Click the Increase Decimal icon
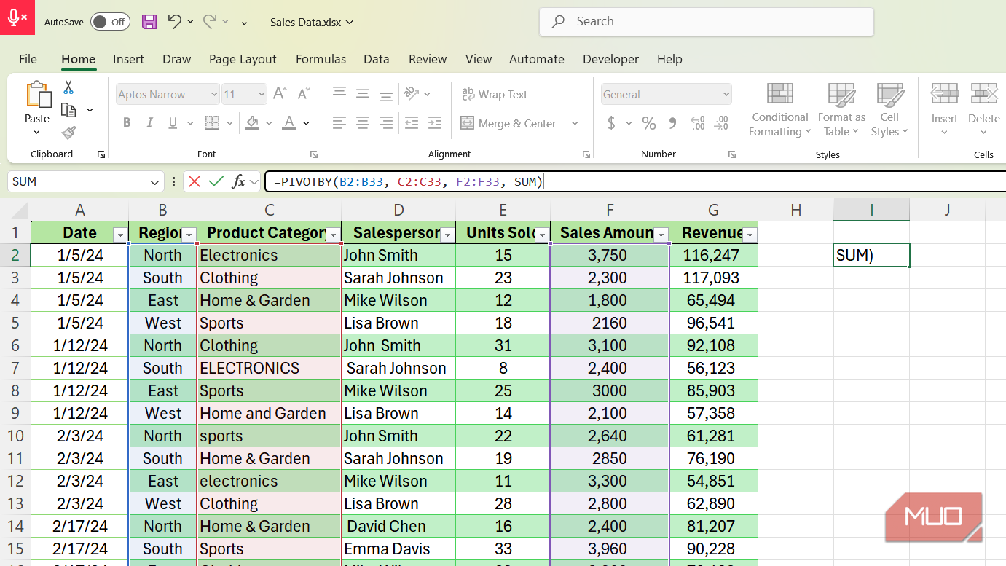Image resolution: width=1006 pixels, height=566 pixels. coord(697,123)
